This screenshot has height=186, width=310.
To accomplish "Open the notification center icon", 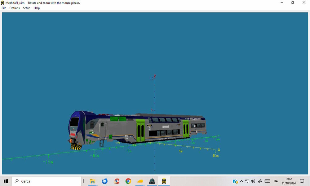I will tap(302, 181).
